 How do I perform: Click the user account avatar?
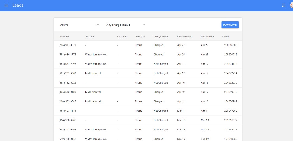pos(291,5)
